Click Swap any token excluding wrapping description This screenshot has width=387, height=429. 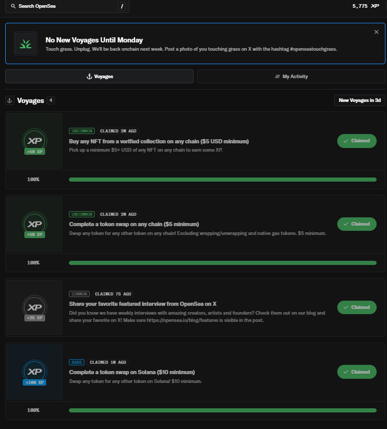[197, 233]
